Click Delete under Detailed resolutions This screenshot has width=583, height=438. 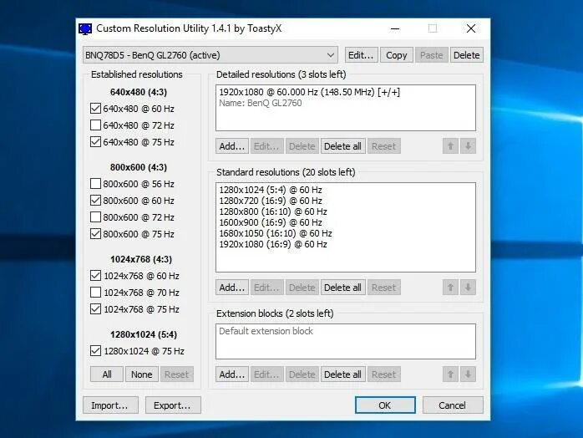click(x=302, y=146)
